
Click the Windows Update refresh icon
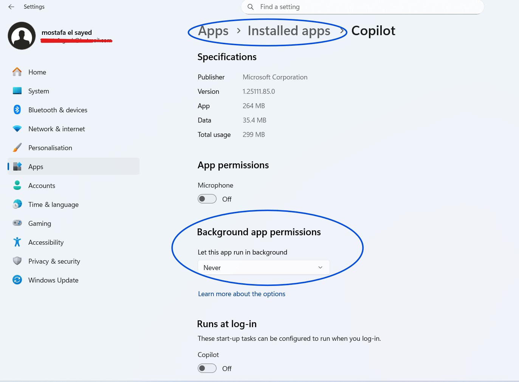tap(17, 280)
